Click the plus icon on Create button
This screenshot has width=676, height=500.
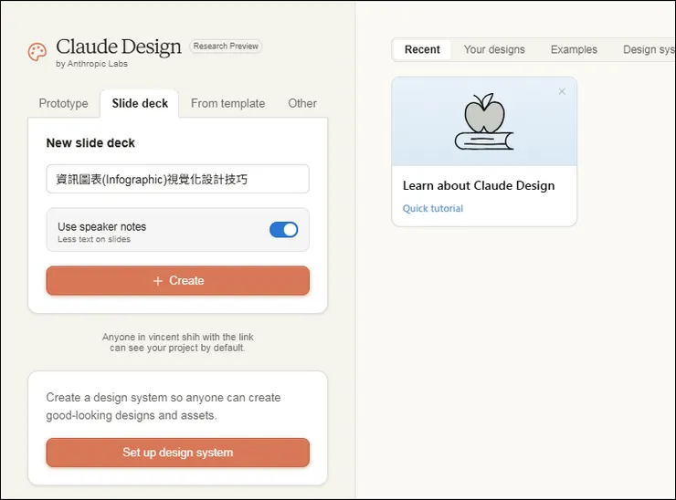coord(158,281)
